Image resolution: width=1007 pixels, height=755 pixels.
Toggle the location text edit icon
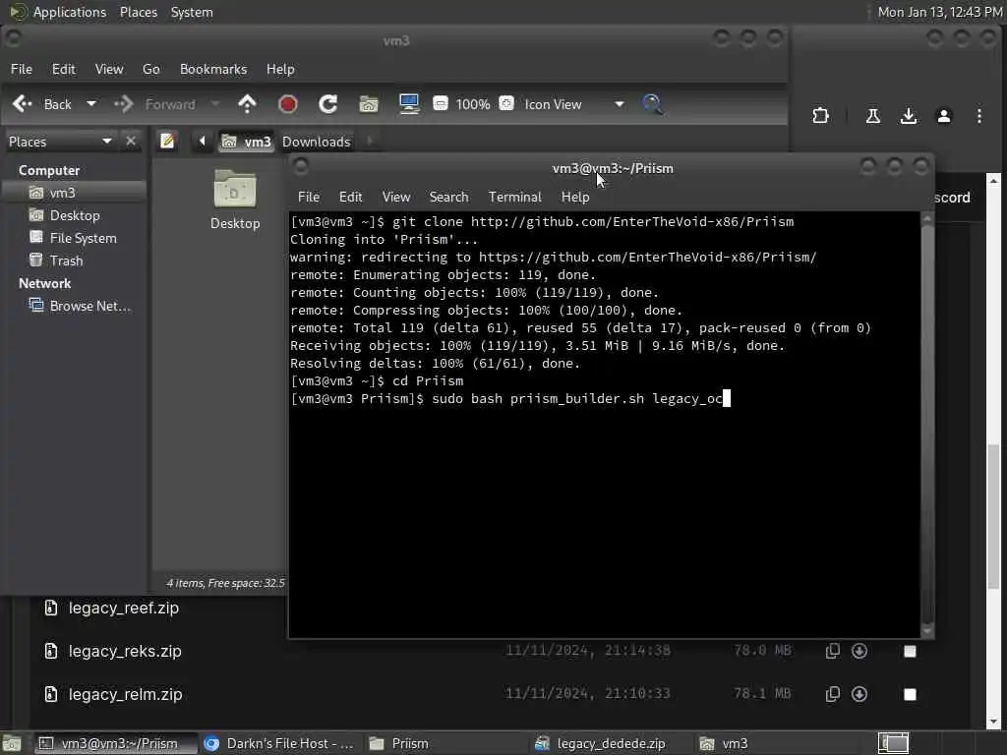167,142
